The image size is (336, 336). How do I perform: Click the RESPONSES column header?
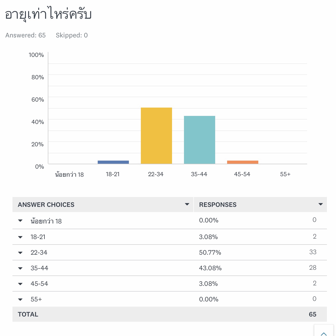[x=218, y=205]
